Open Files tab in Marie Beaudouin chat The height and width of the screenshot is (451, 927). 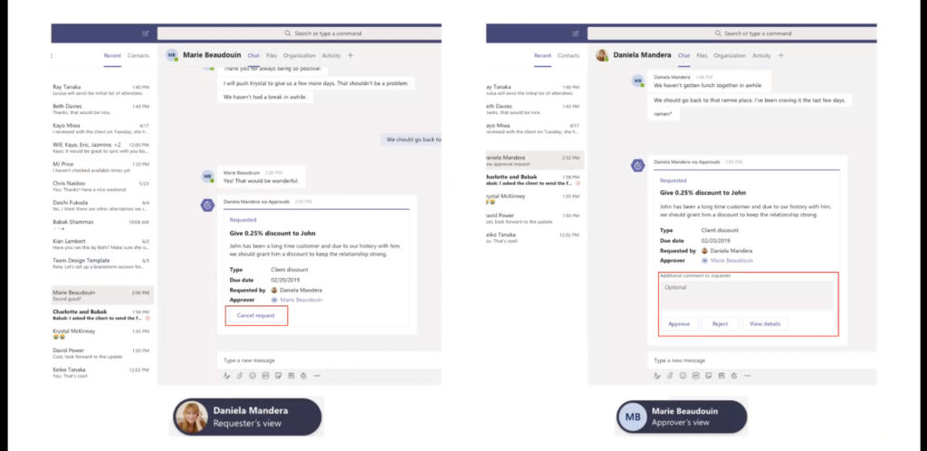(272, 55)
